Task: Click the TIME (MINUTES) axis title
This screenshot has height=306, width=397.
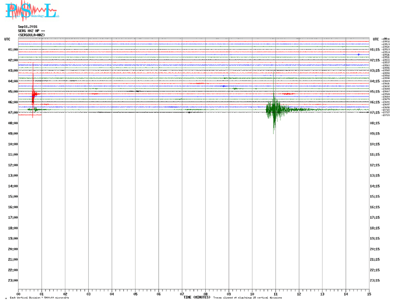Action: (196, 297)
